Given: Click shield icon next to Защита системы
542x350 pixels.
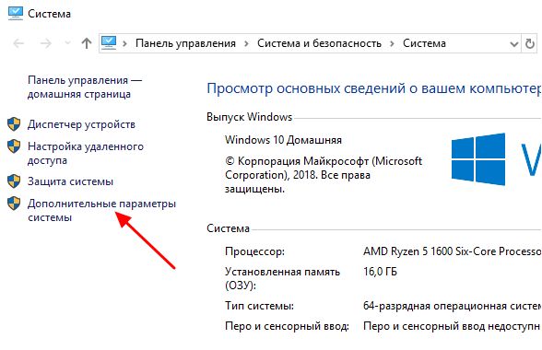Looking at the screenshot, I should (14, 181).
